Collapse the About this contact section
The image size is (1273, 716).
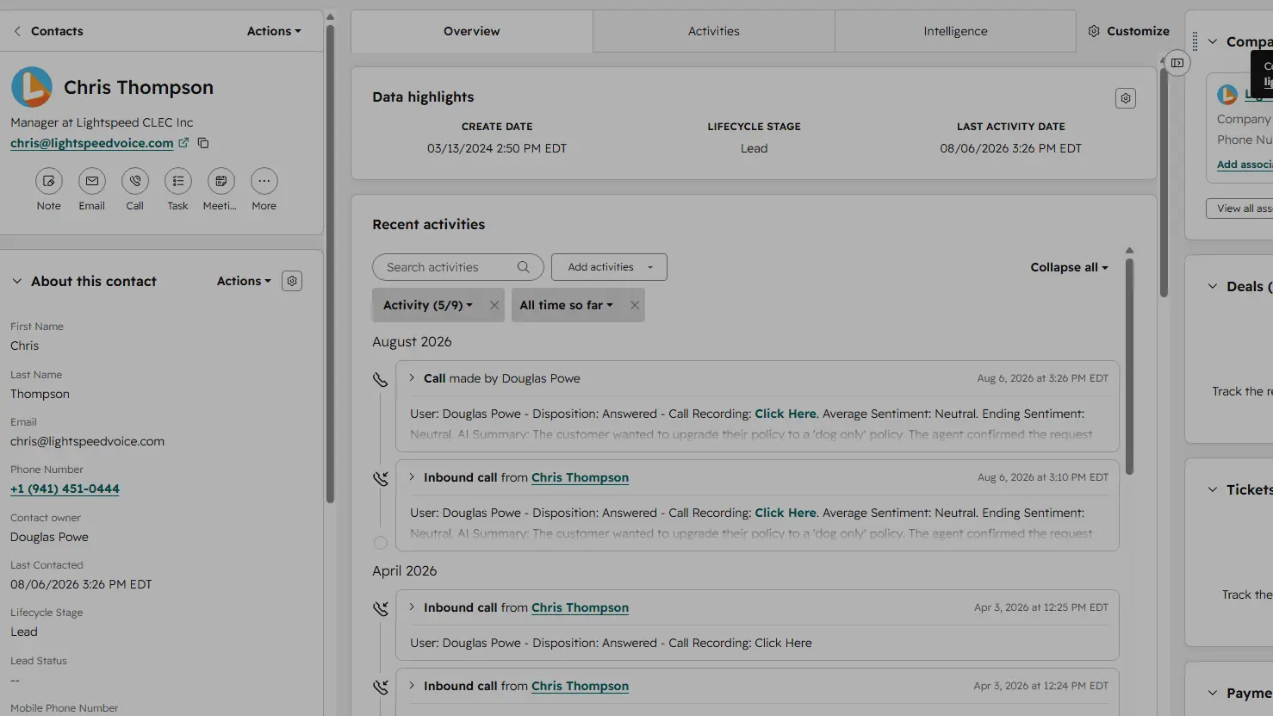[16, 281]
